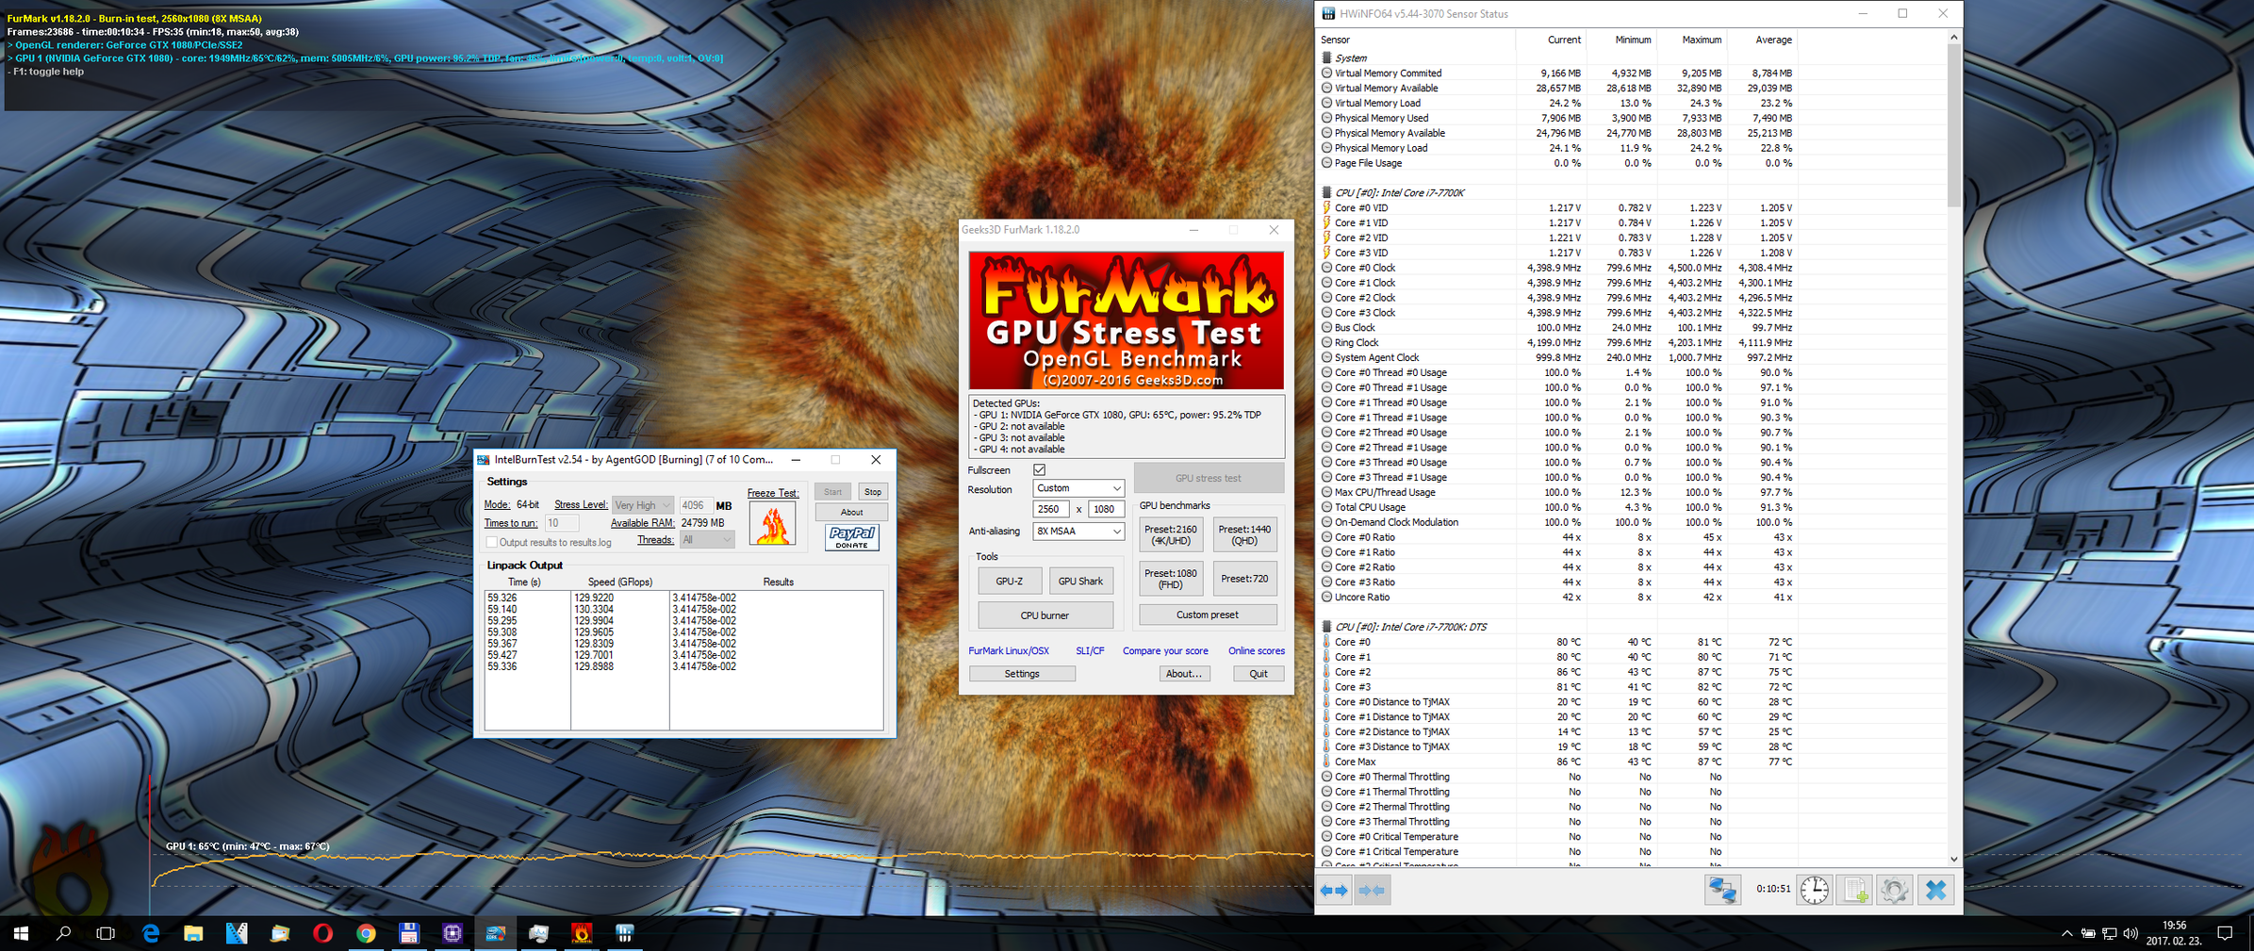Open FurMark Resolution dropdown
Screen dimensions: 2254x951
(x=1078, y=488)
